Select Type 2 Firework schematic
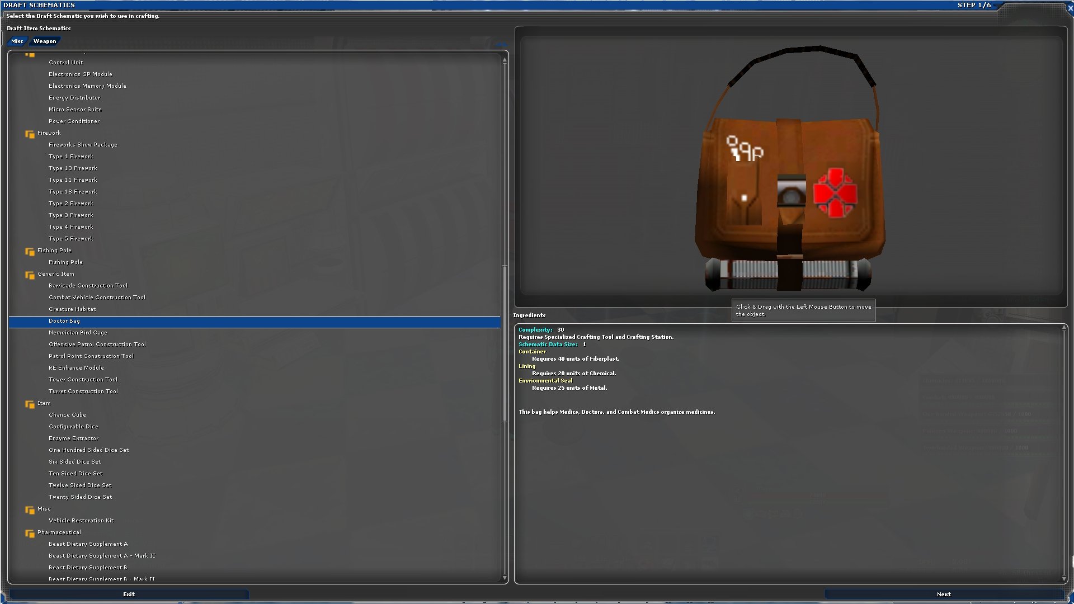Viewport: 1074px width, 604px height. [x=70, y=204]
